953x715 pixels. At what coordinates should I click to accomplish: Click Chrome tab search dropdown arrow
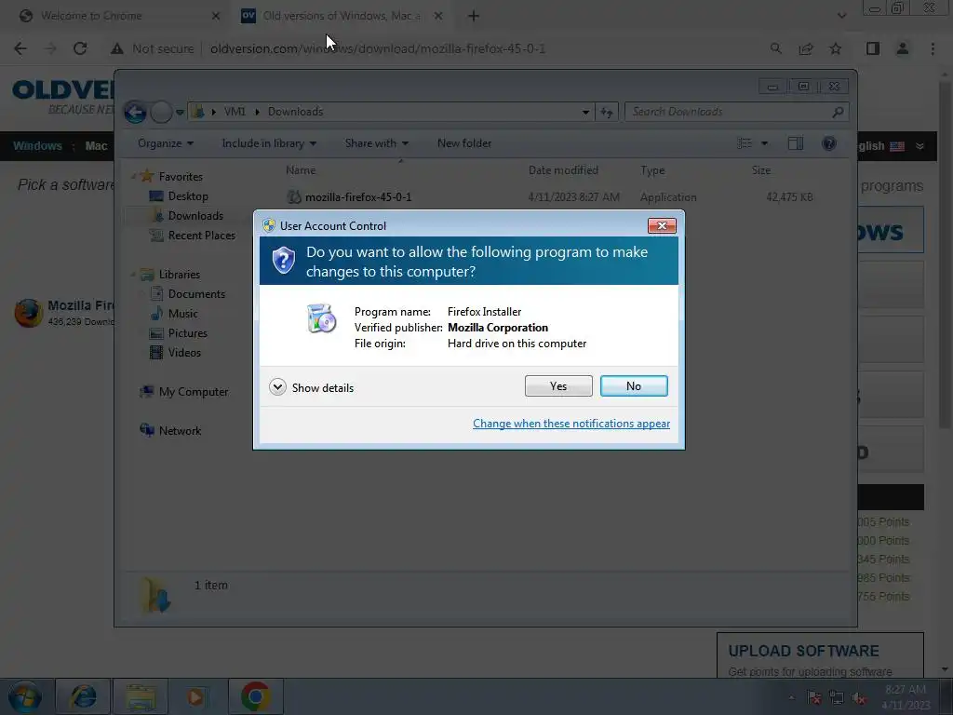pyautogui.click(x=841, y=16)
